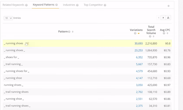
Task: Click help icon next to Keyword Patterns
Action: tap(57, 5)
